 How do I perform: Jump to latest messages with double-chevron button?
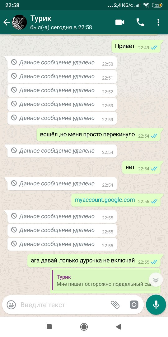point(156,280)
